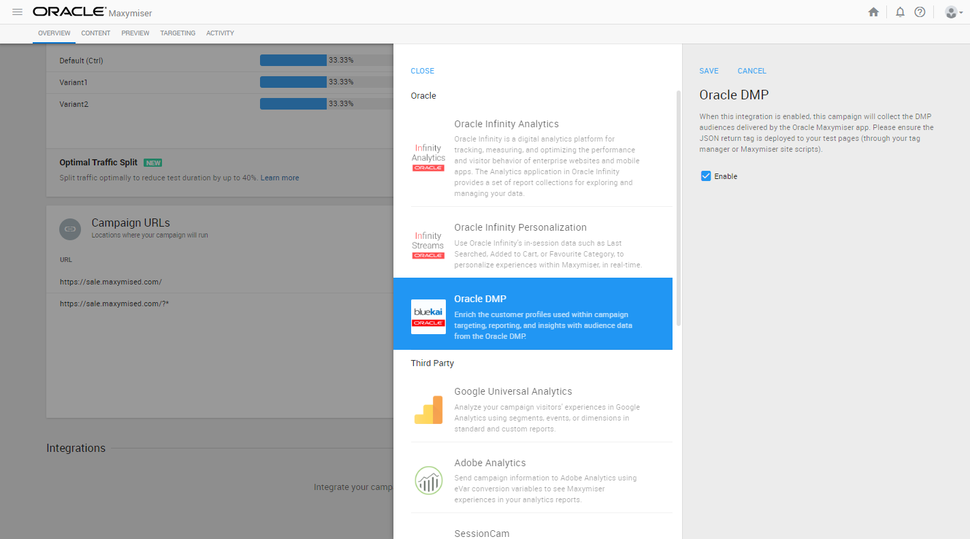Open help question mark icon

coord(920,12)
